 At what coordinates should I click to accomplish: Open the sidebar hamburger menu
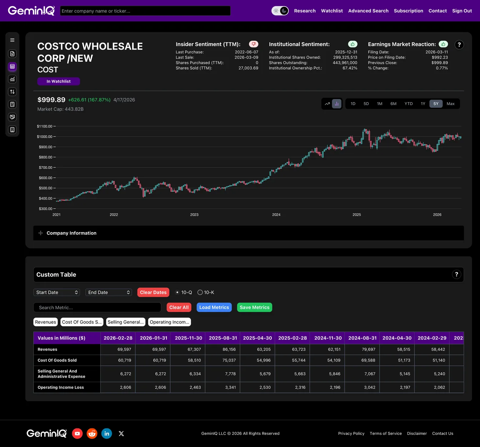pos(12,40)
